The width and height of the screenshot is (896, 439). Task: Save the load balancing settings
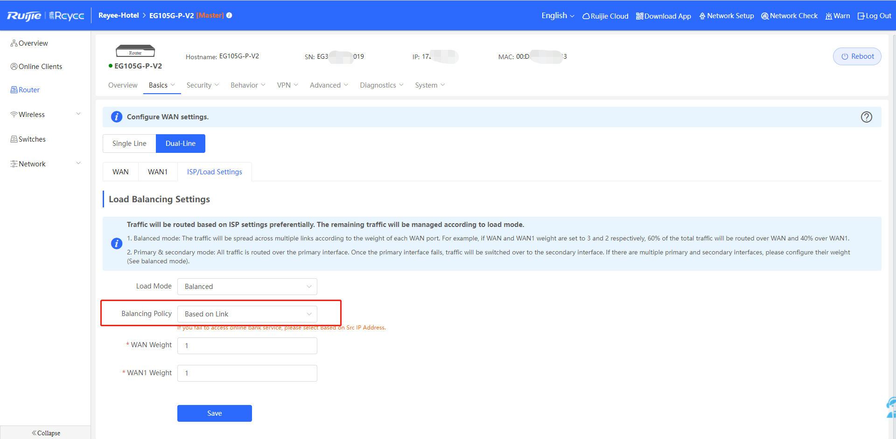[x=214, y=413]
